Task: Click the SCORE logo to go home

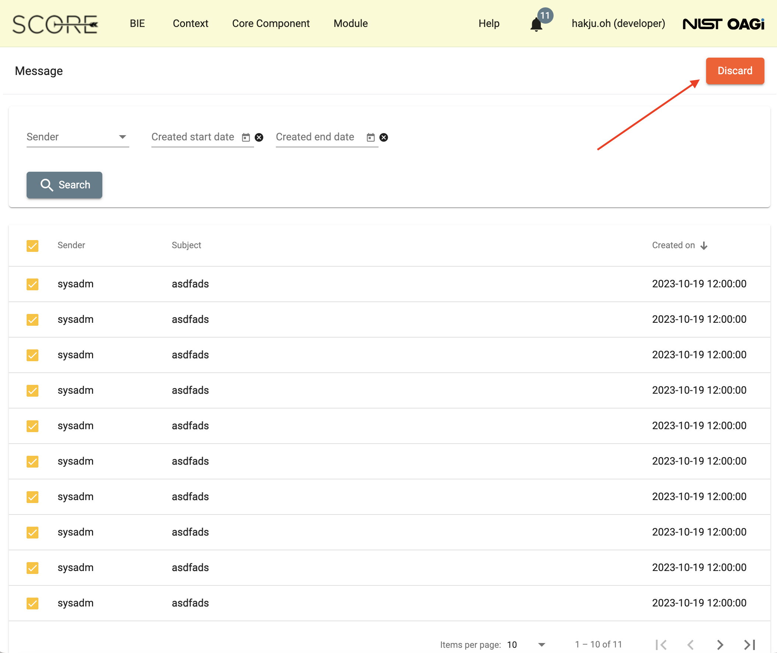Action: (54, 23)
